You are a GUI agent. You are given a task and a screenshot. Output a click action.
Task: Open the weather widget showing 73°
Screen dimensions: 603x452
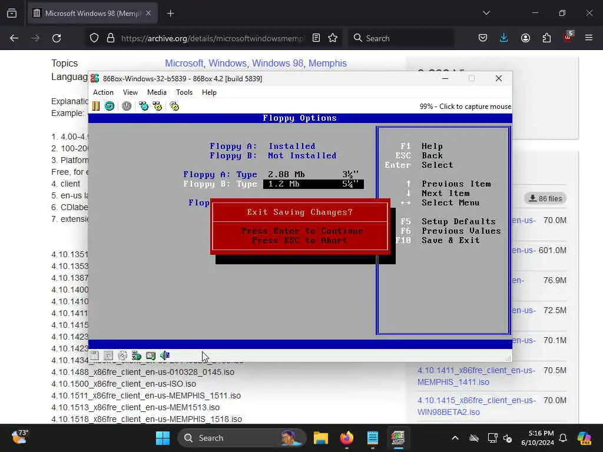[19, 437]
